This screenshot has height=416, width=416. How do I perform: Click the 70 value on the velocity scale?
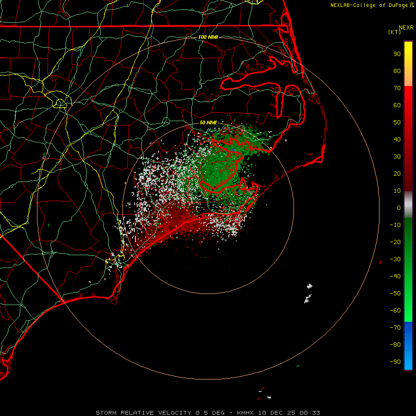pyautogui.click(x=397, y=88)
